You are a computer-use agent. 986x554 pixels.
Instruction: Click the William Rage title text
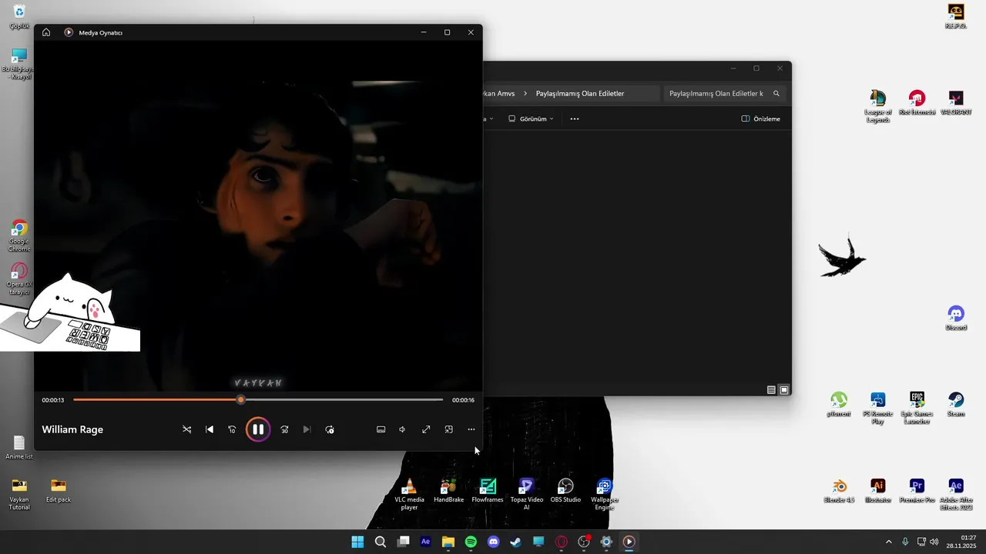(x=72, y=429)
